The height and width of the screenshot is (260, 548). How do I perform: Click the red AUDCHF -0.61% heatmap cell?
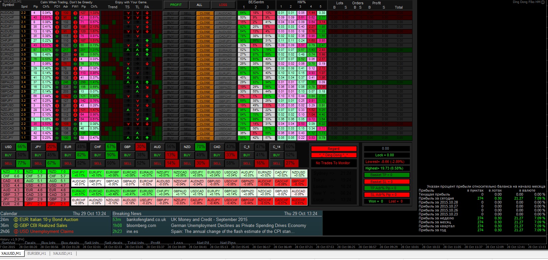coord(299,202)
